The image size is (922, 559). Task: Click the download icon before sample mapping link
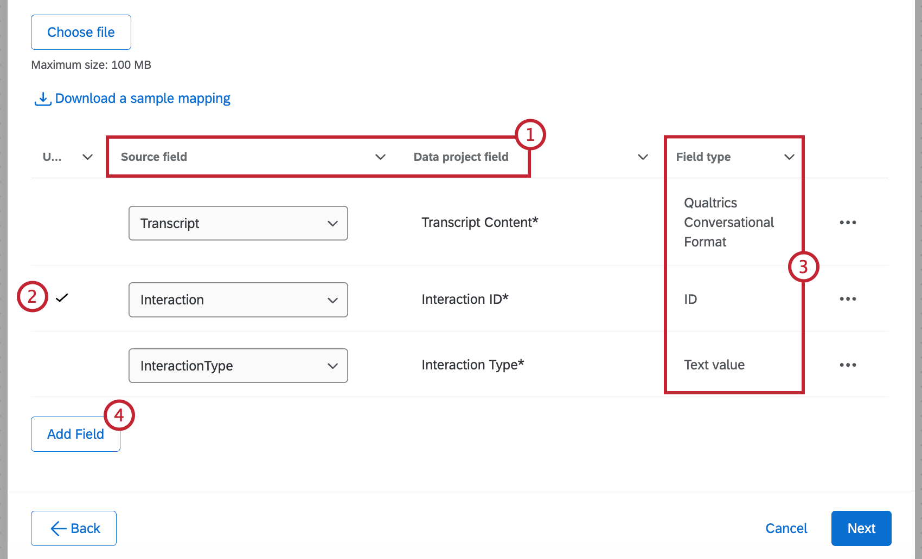click(42, 98)
